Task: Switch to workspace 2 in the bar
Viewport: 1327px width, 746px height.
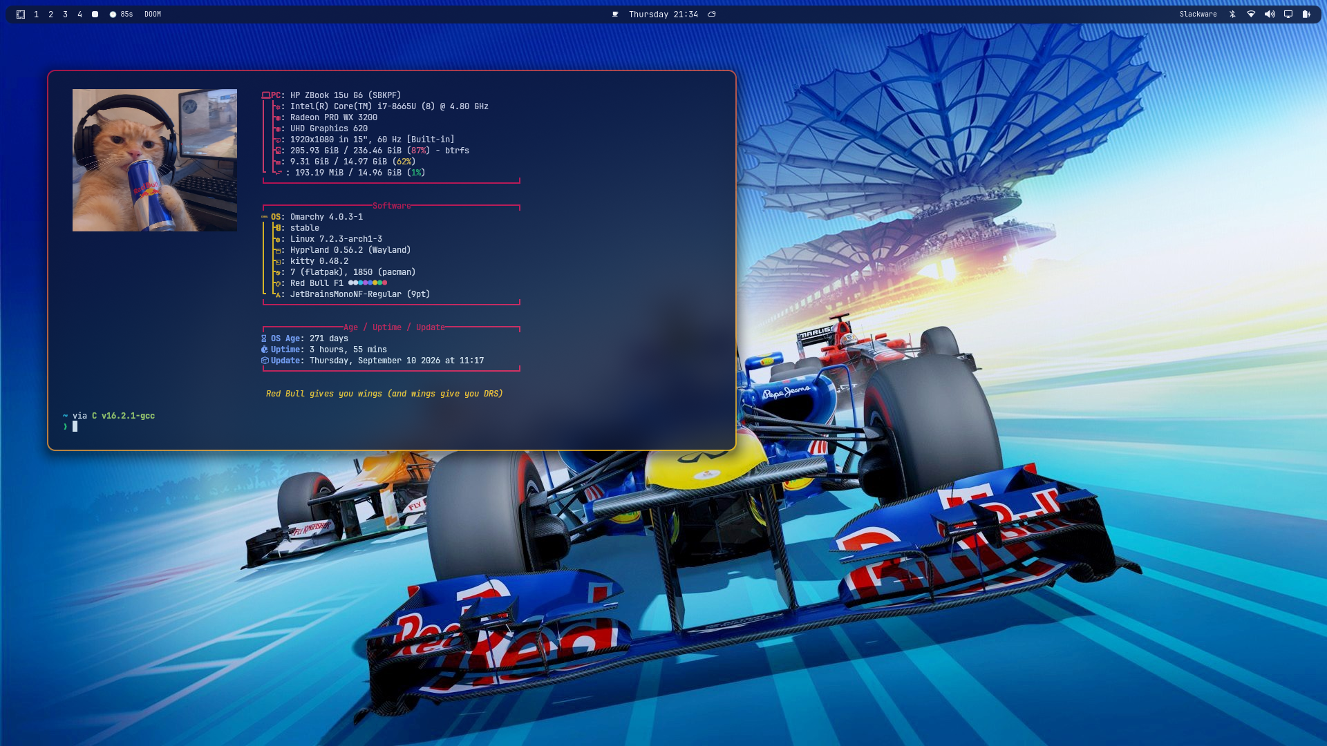Action: (x=50, y=15)
